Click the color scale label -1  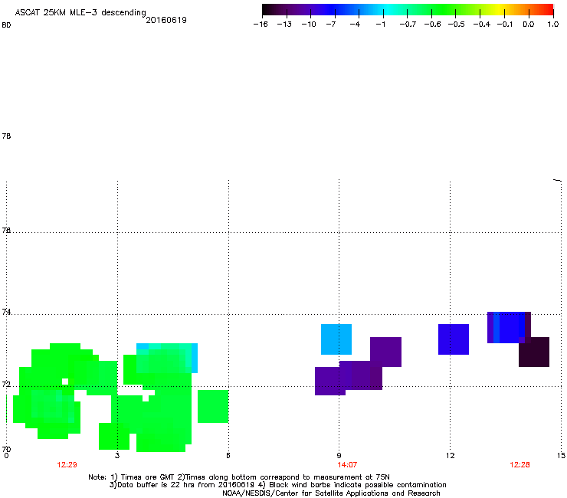[380, 25]
